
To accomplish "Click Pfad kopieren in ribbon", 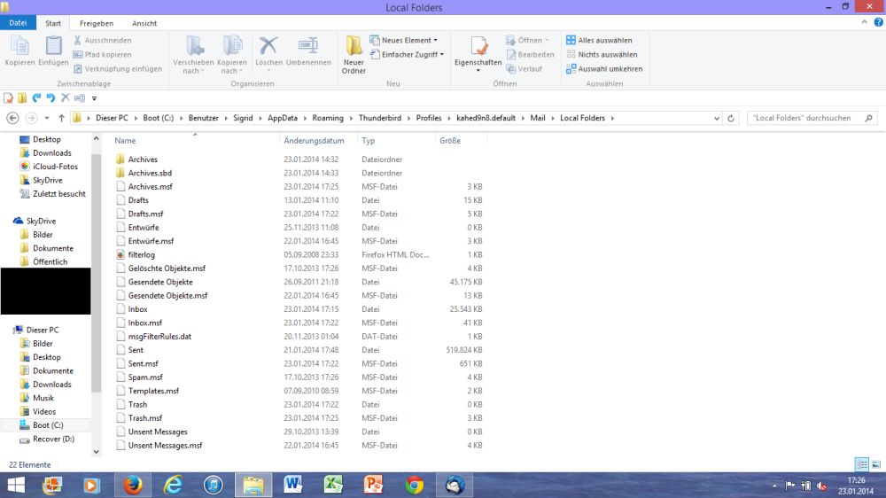I will point(103,54).
